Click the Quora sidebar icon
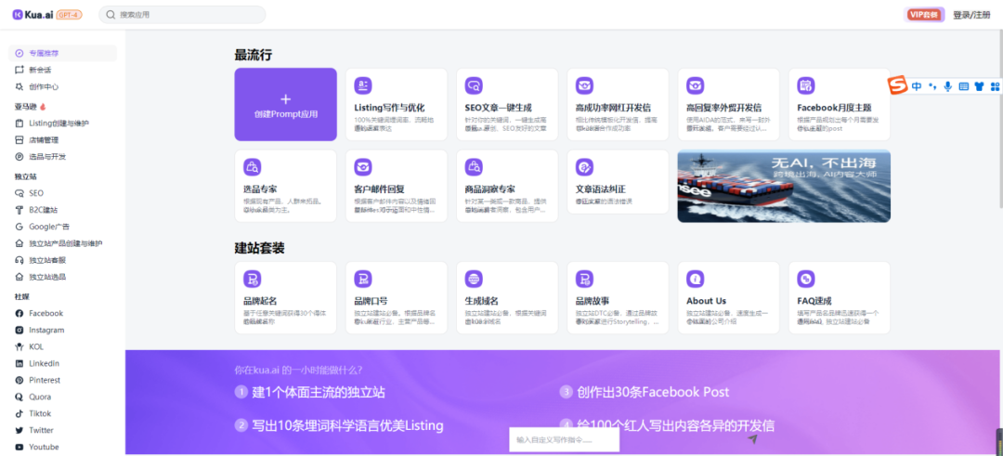The height and width of the screenshot is (456, 1003). tap(20, 397)
